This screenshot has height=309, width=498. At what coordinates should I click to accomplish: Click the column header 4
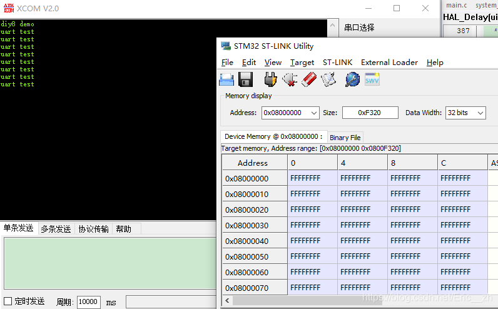363,163
